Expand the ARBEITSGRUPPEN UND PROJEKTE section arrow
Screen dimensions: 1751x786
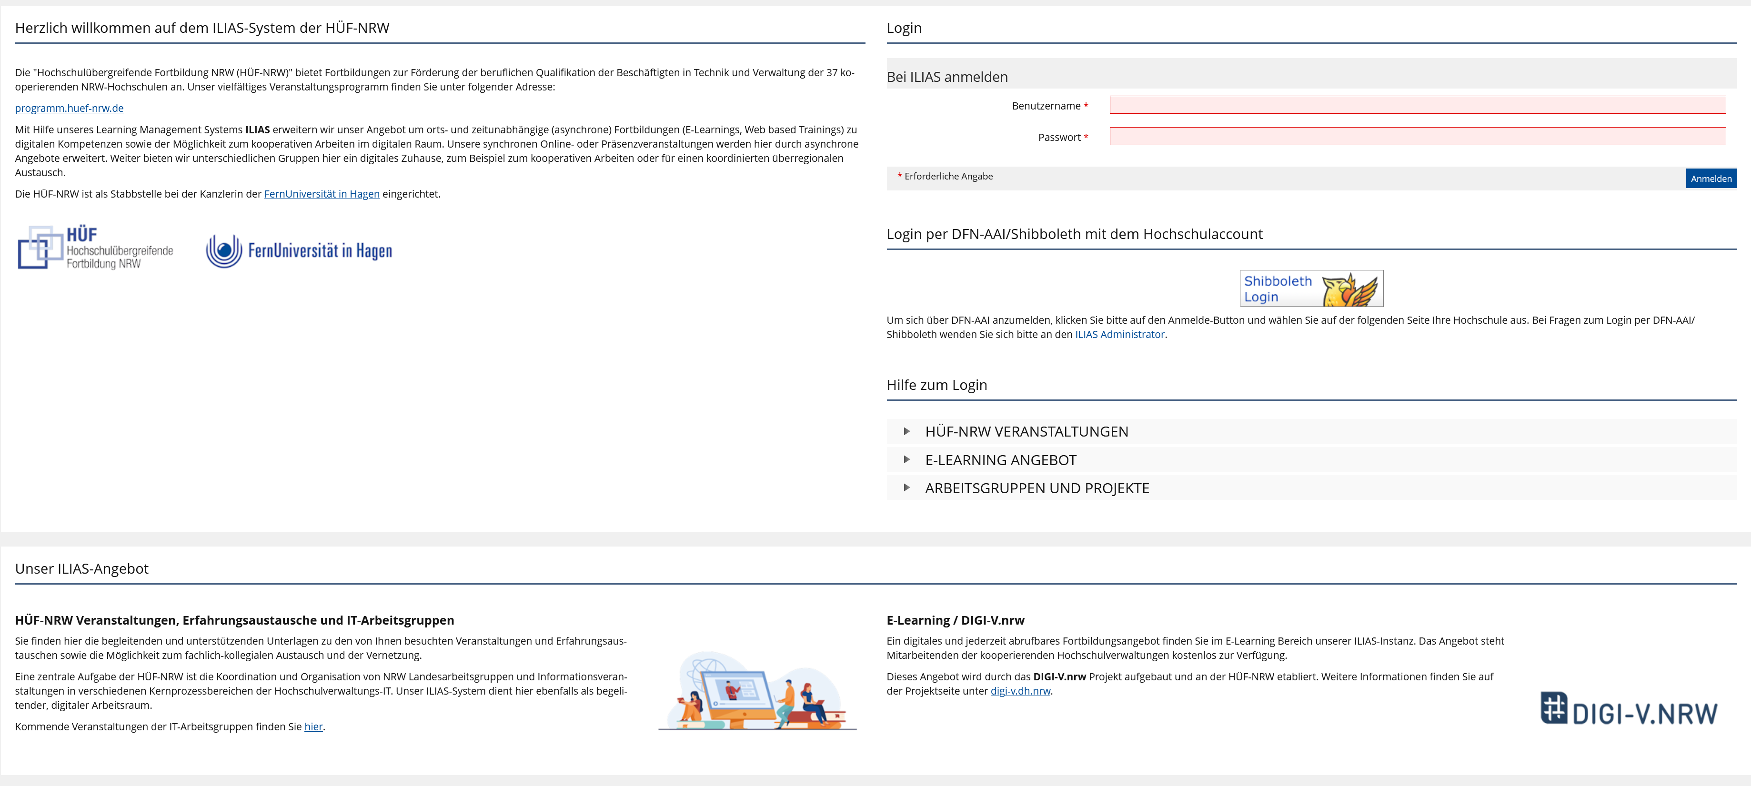tap(906, 488)
